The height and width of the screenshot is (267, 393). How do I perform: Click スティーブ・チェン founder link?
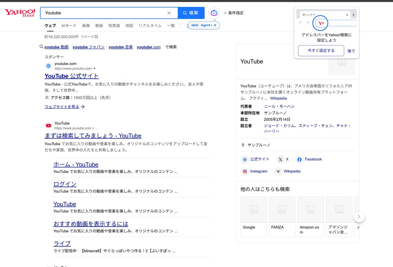pyautogui.click(x=315, y=126)
